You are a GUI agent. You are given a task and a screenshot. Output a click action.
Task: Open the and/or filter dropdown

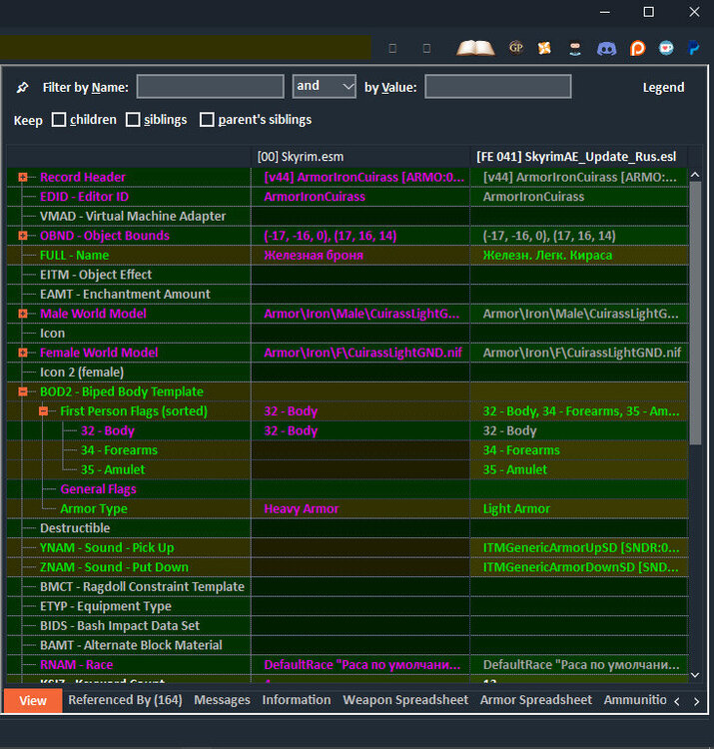[x=325, y=86]
